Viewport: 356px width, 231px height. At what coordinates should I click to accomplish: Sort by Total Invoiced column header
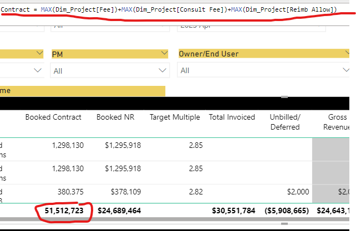[232, 117]
